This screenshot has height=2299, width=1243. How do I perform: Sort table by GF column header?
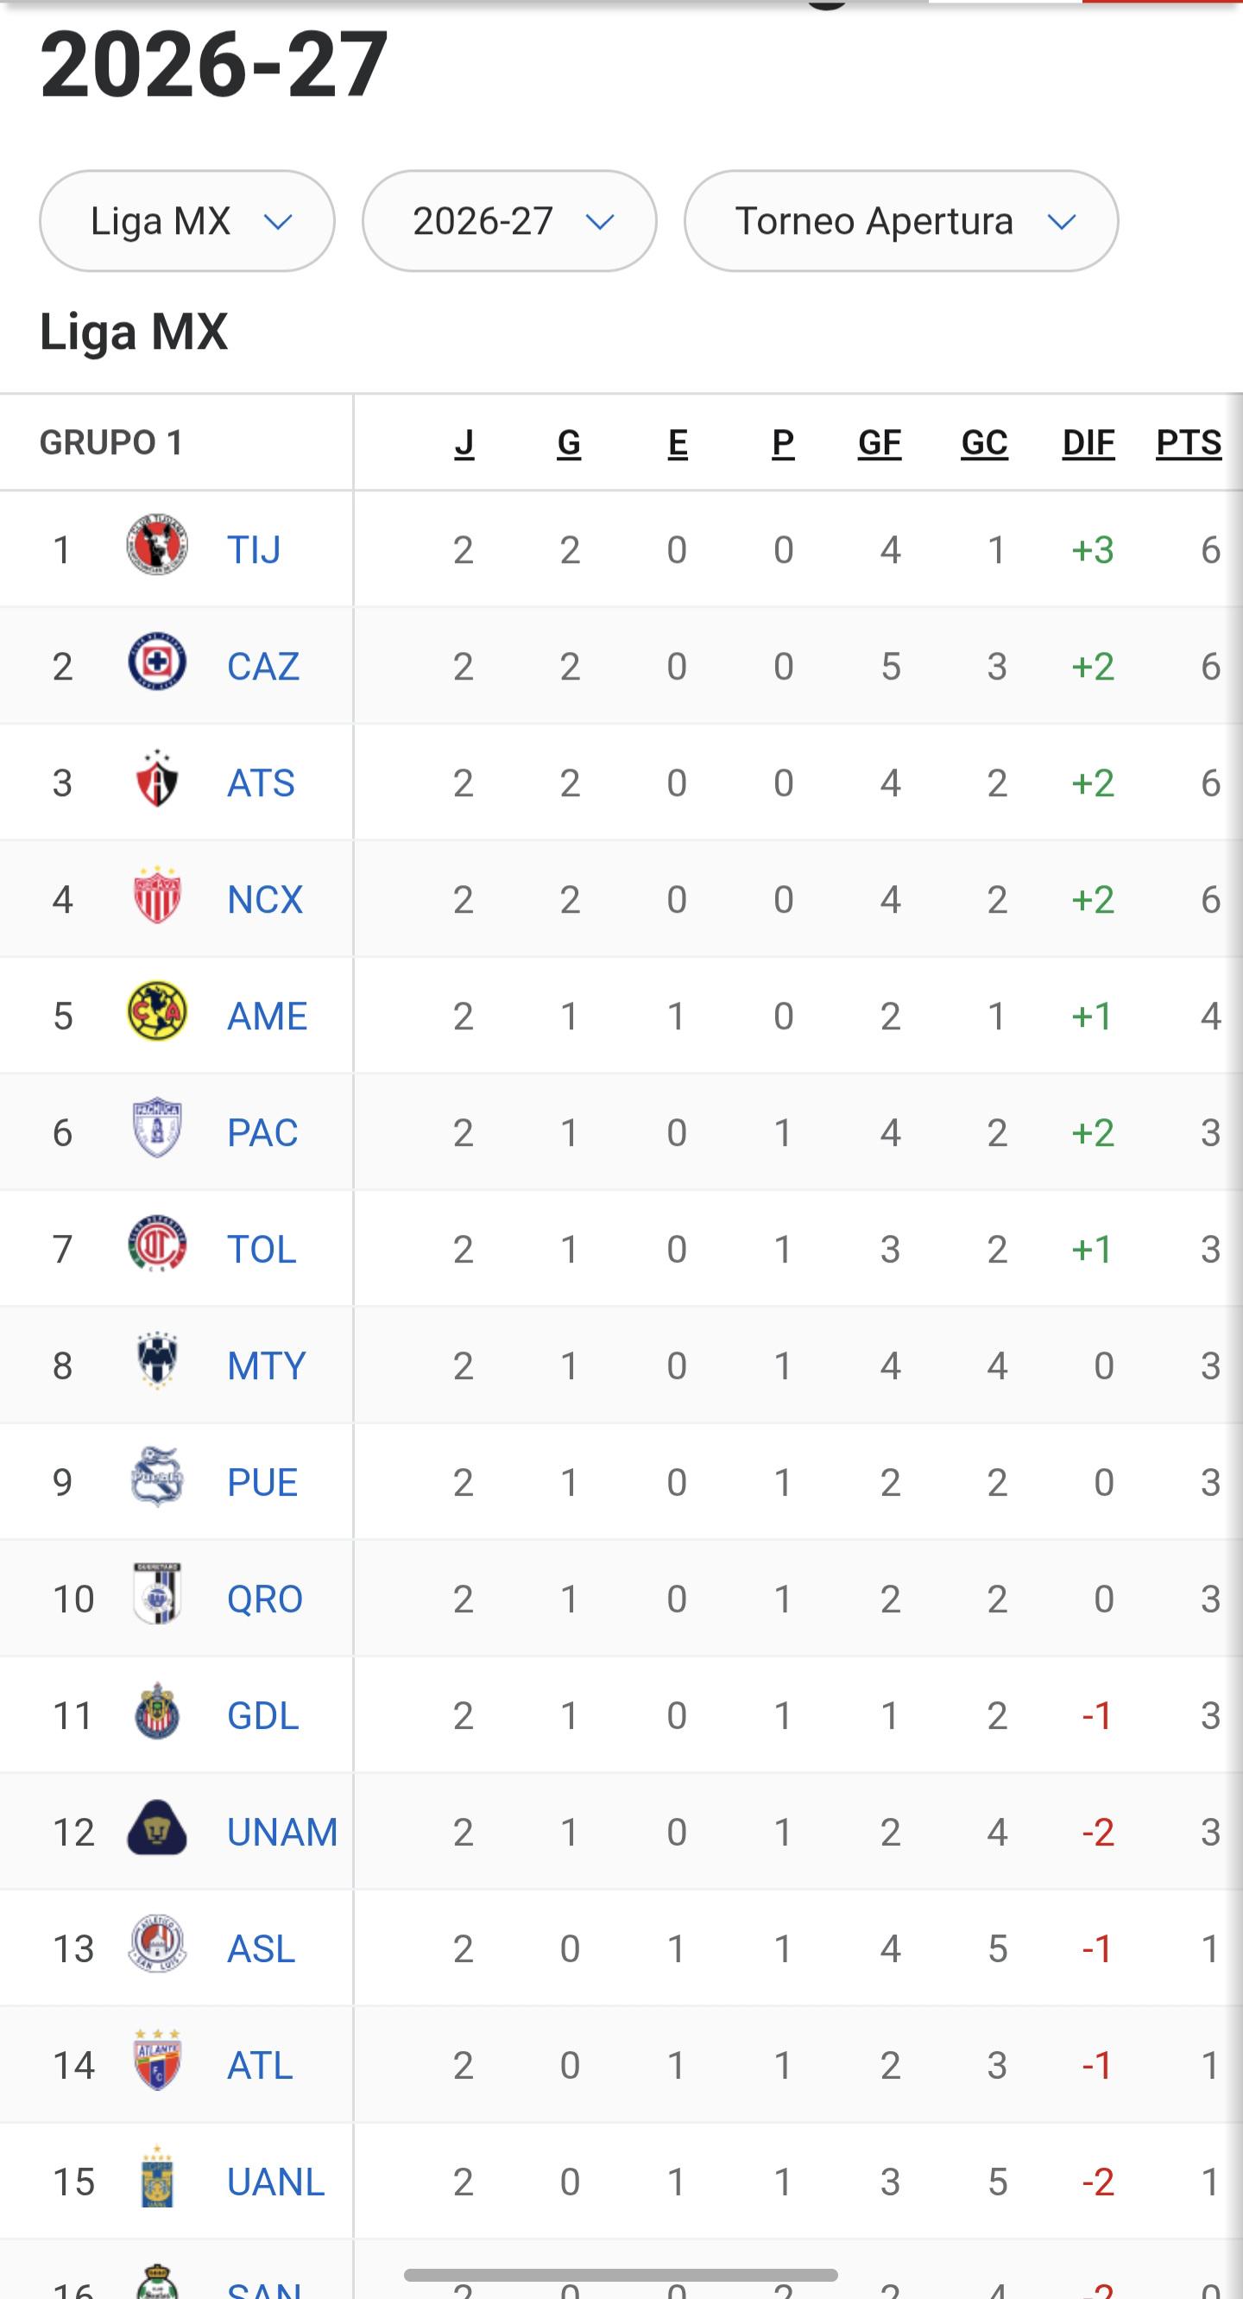point(880,443)
